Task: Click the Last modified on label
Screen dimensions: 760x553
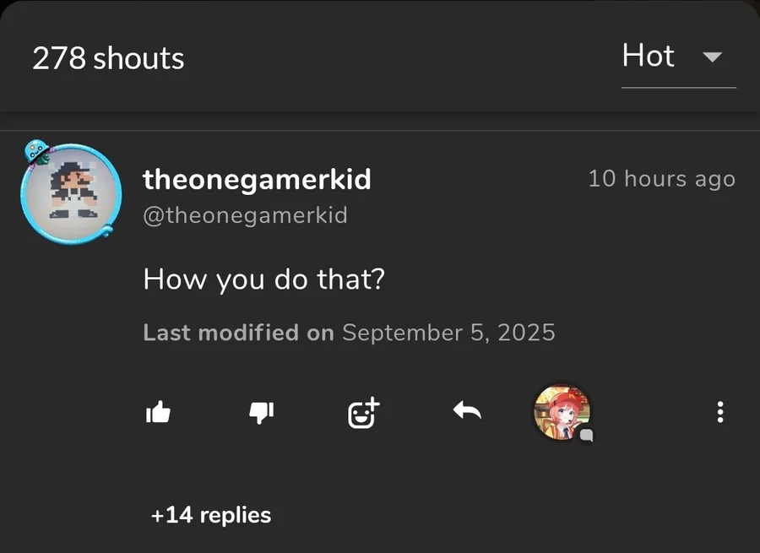Action: 238,333
